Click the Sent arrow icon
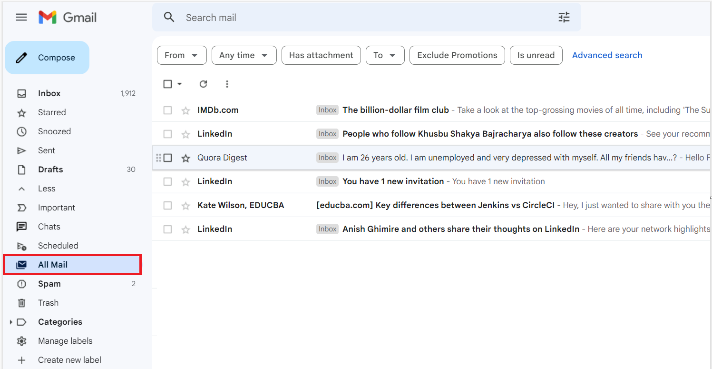712x369 pixels. click(21, 150)
